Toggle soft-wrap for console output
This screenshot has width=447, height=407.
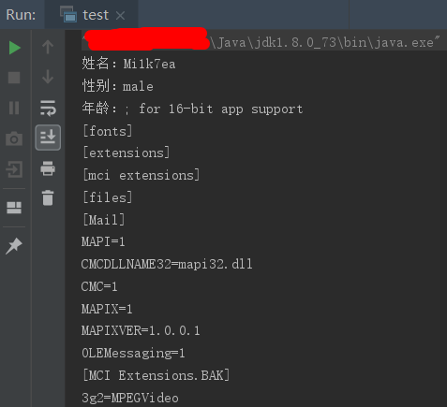[x=48, y=108]
